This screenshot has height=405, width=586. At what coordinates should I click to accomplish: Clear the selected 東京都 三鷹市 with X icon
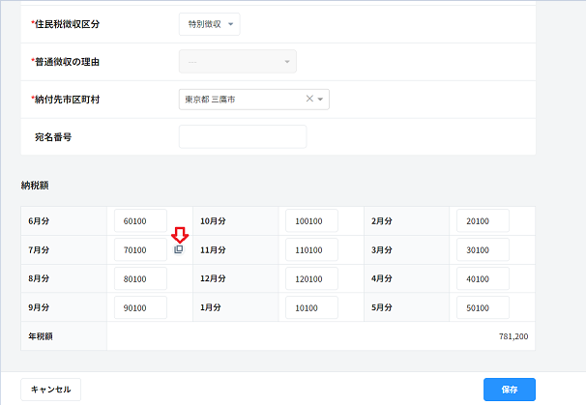(x=309, y=99)
